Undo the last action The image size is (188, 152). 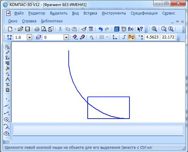click(x=100, y=29)
